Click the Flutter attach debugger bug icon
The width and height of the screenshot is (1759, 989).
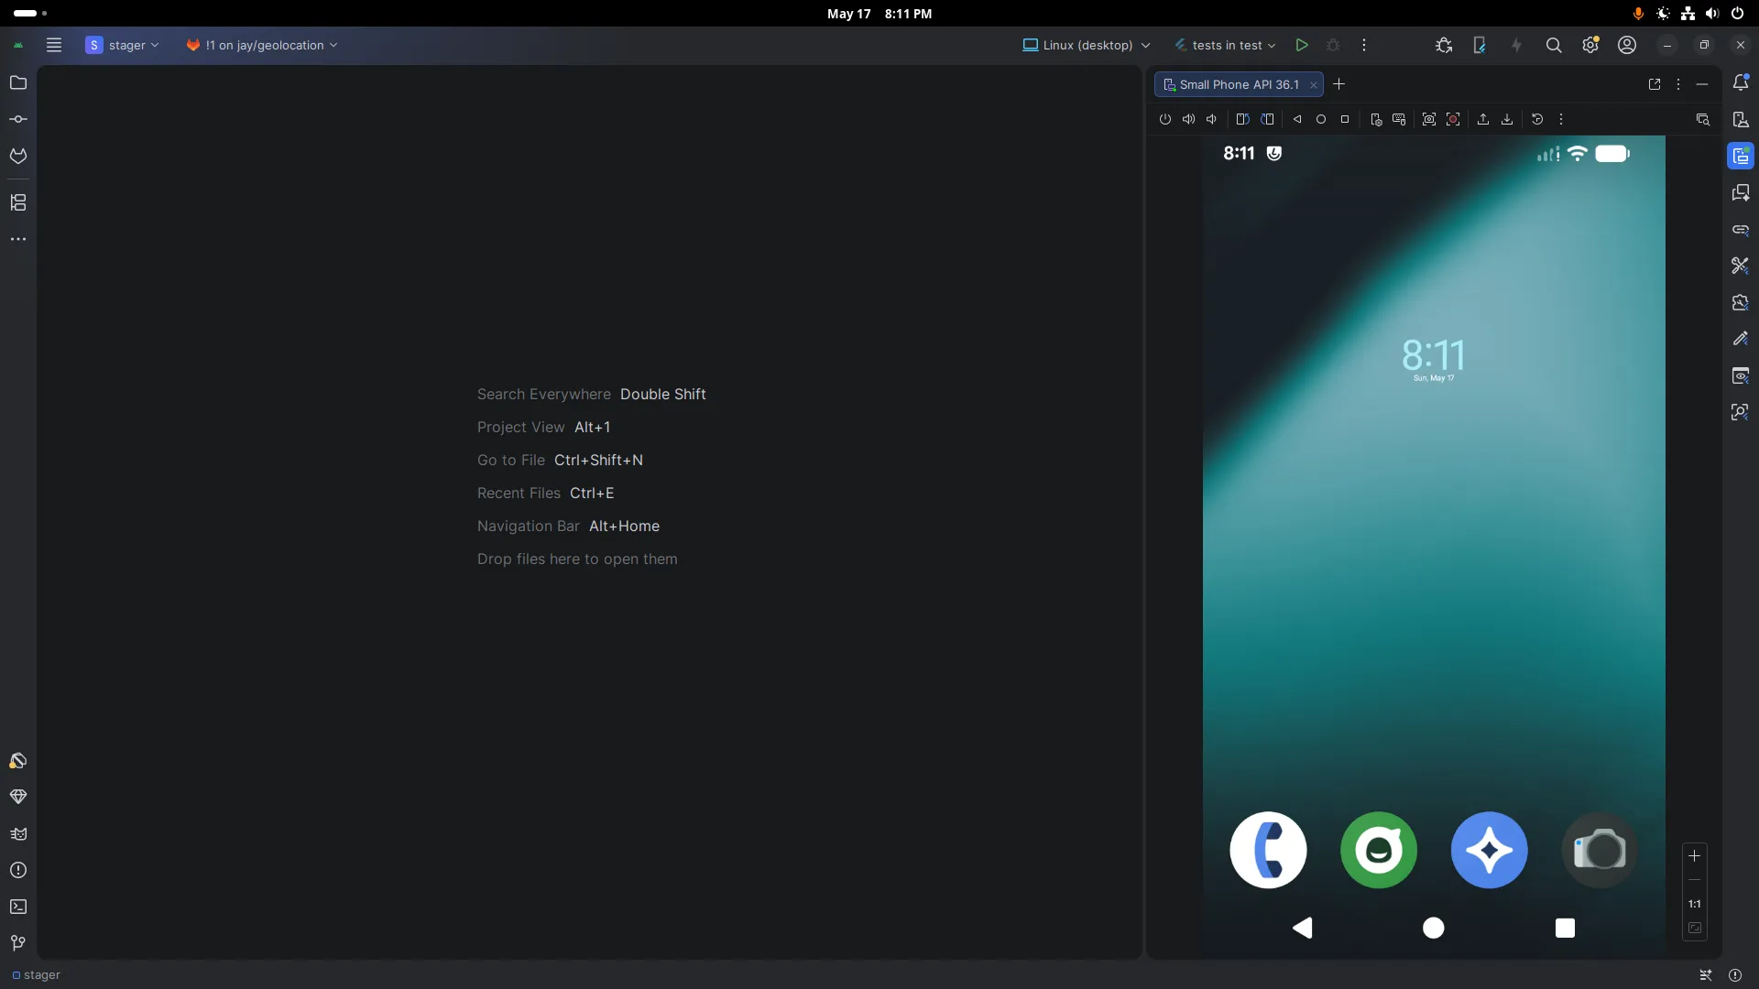(1444, 45)
